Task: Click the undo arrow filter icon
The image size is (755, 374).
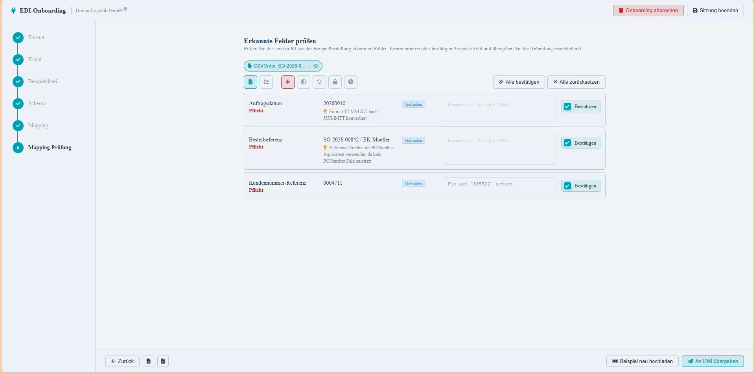Action: coord(319,82)
